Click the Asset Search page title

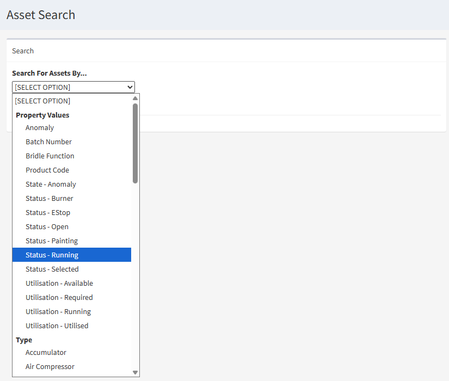point(40,15)
